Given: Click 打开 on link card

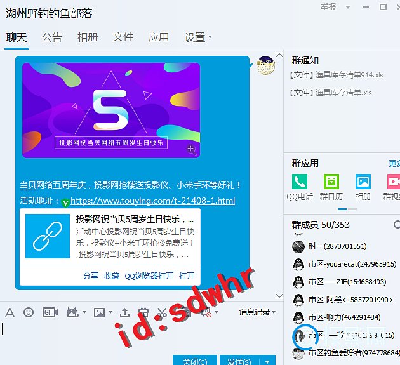Looking at the screenshot, I should click(x=187, y=275).
